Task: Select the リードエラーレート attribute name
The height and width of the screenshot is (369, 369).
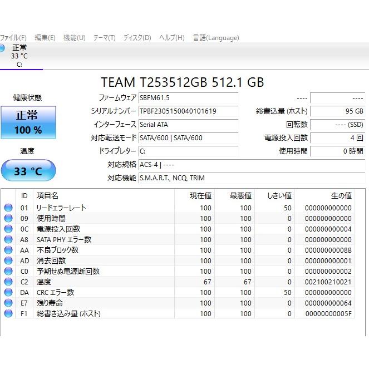Action: click(61, 208)
